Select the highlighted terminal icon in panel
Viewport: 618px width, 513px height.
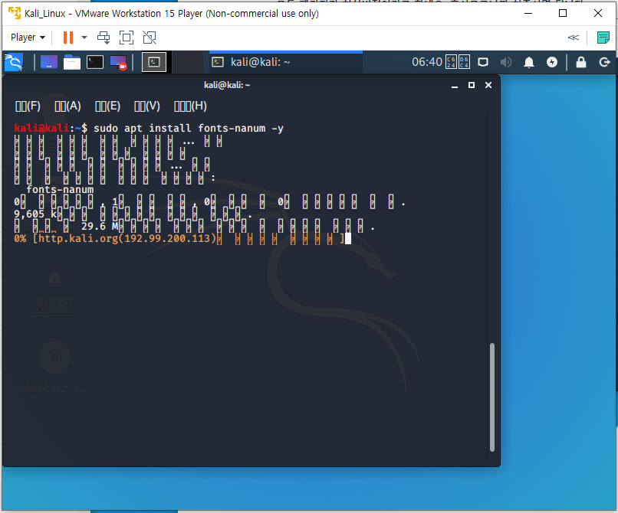[x=154, y=62]
